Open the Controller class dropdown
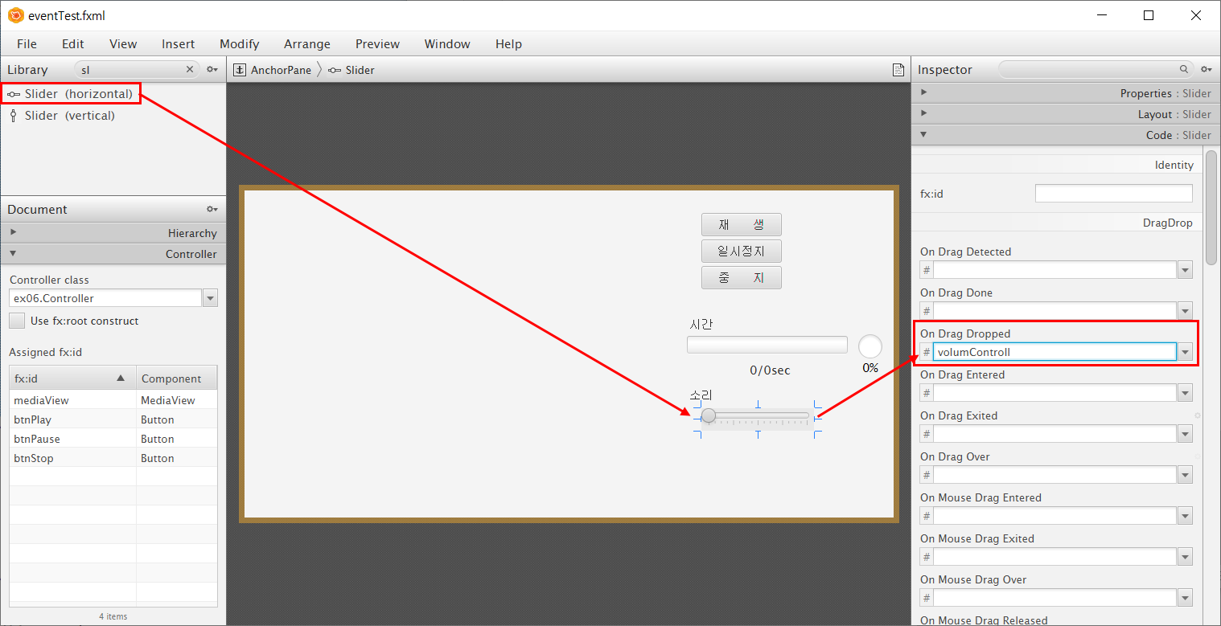Viewport: 1221px width, 626px height. 210,298
